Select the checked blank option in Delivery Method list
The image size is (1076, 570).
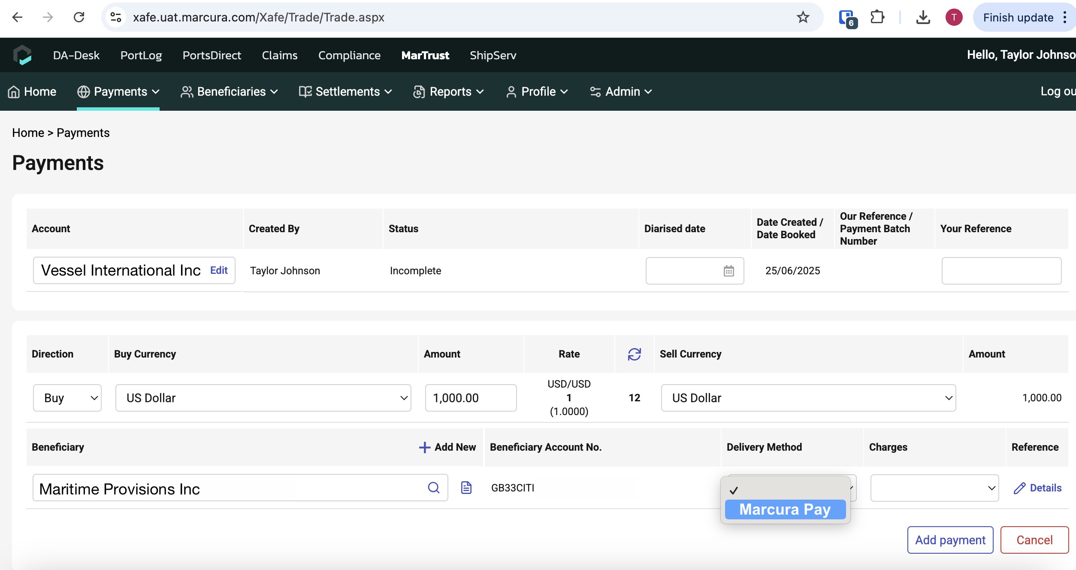click(x=785, y=489)
